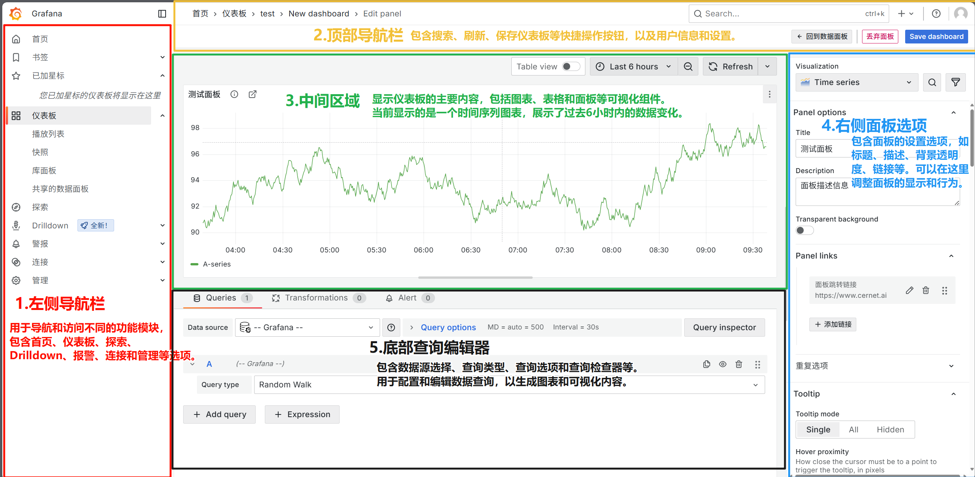Delete the panel link with trash icon
Viewport: 975px width, 477px height.
[926, 291]
